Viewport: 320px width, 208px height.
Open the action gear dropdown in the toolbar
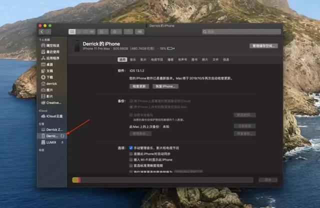[115, 31]
